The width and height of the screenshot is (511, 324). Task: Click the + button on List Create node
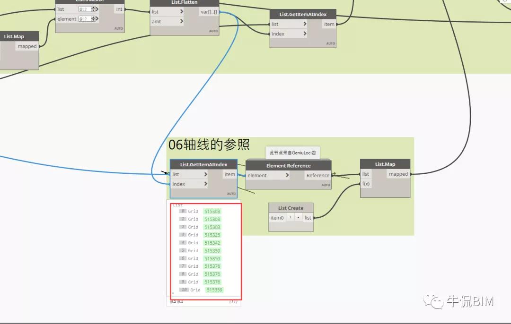click(290, 218)
